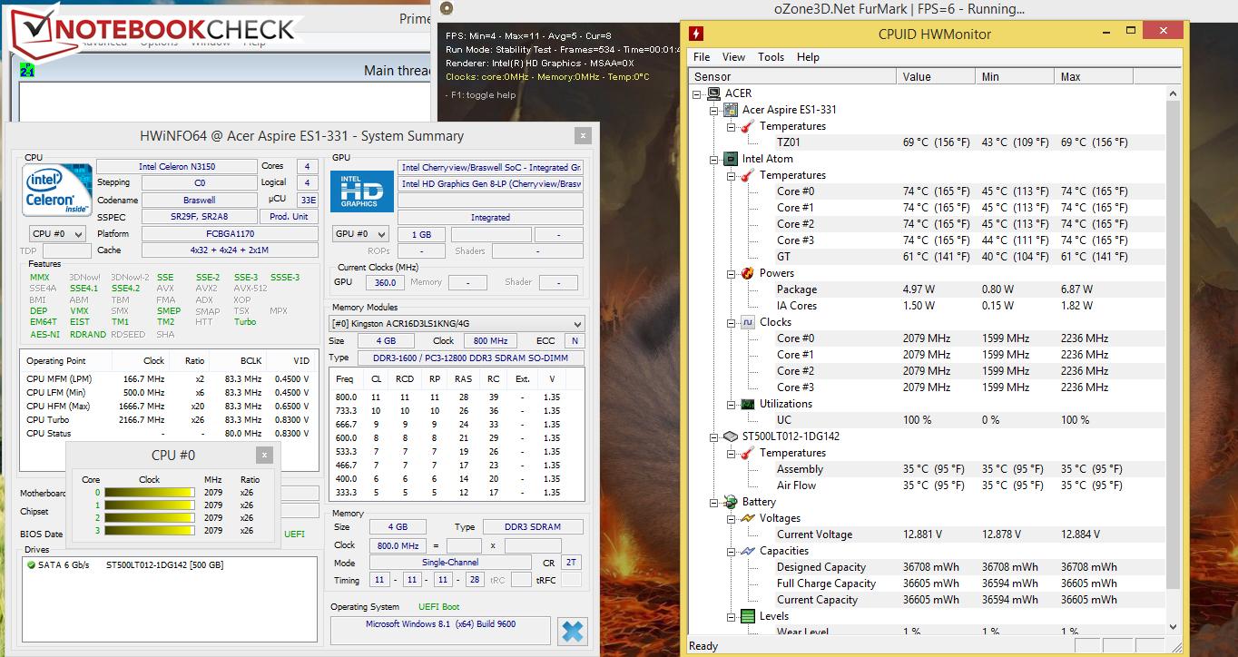The image size is (1238, 657).
Task: Click the ACER computer icon in HWMonitor tree
Action: 714,93
